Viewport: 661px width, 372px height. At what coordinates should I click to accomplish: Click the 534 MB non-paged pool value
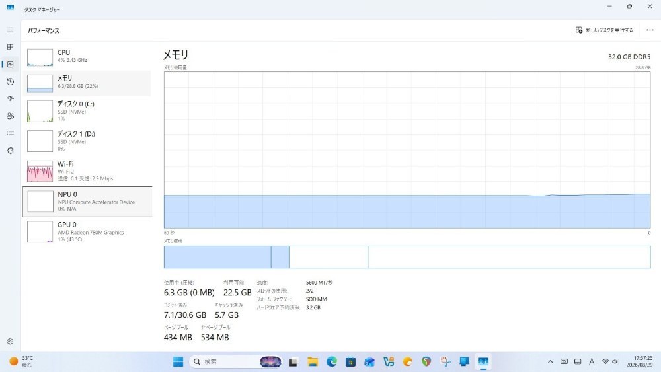click(215, 337)
